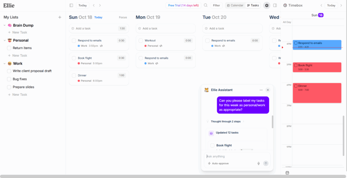347x178 pixels.
Task: Add New Task under Brain Dump
Action: tap(18, 32)
